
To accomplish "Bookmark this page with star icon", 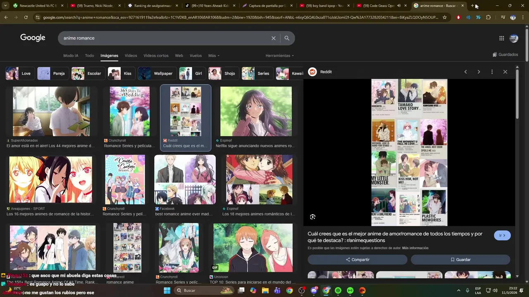I will pos(445,17).
